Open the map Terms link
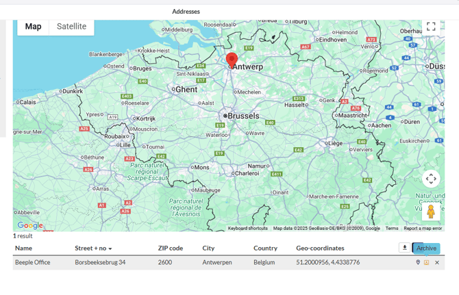The height and width of the screenshot is (295, 459). coord(391,229)
